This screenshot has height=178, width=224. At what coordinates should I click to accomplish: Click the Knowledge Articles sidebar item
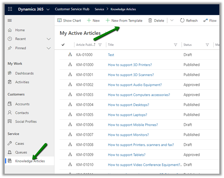(x=30, y=161)
